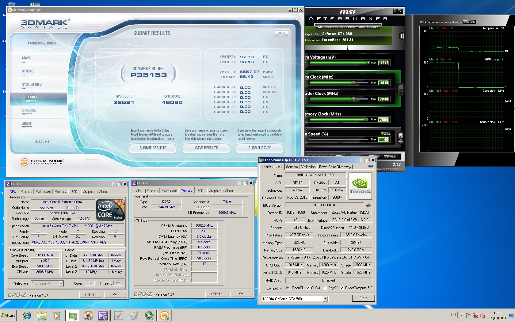Toggle the CUDA checkbox in GPU-Z
Image resolution: width=515 pixels, height=322 pixels.
point(307,288)
